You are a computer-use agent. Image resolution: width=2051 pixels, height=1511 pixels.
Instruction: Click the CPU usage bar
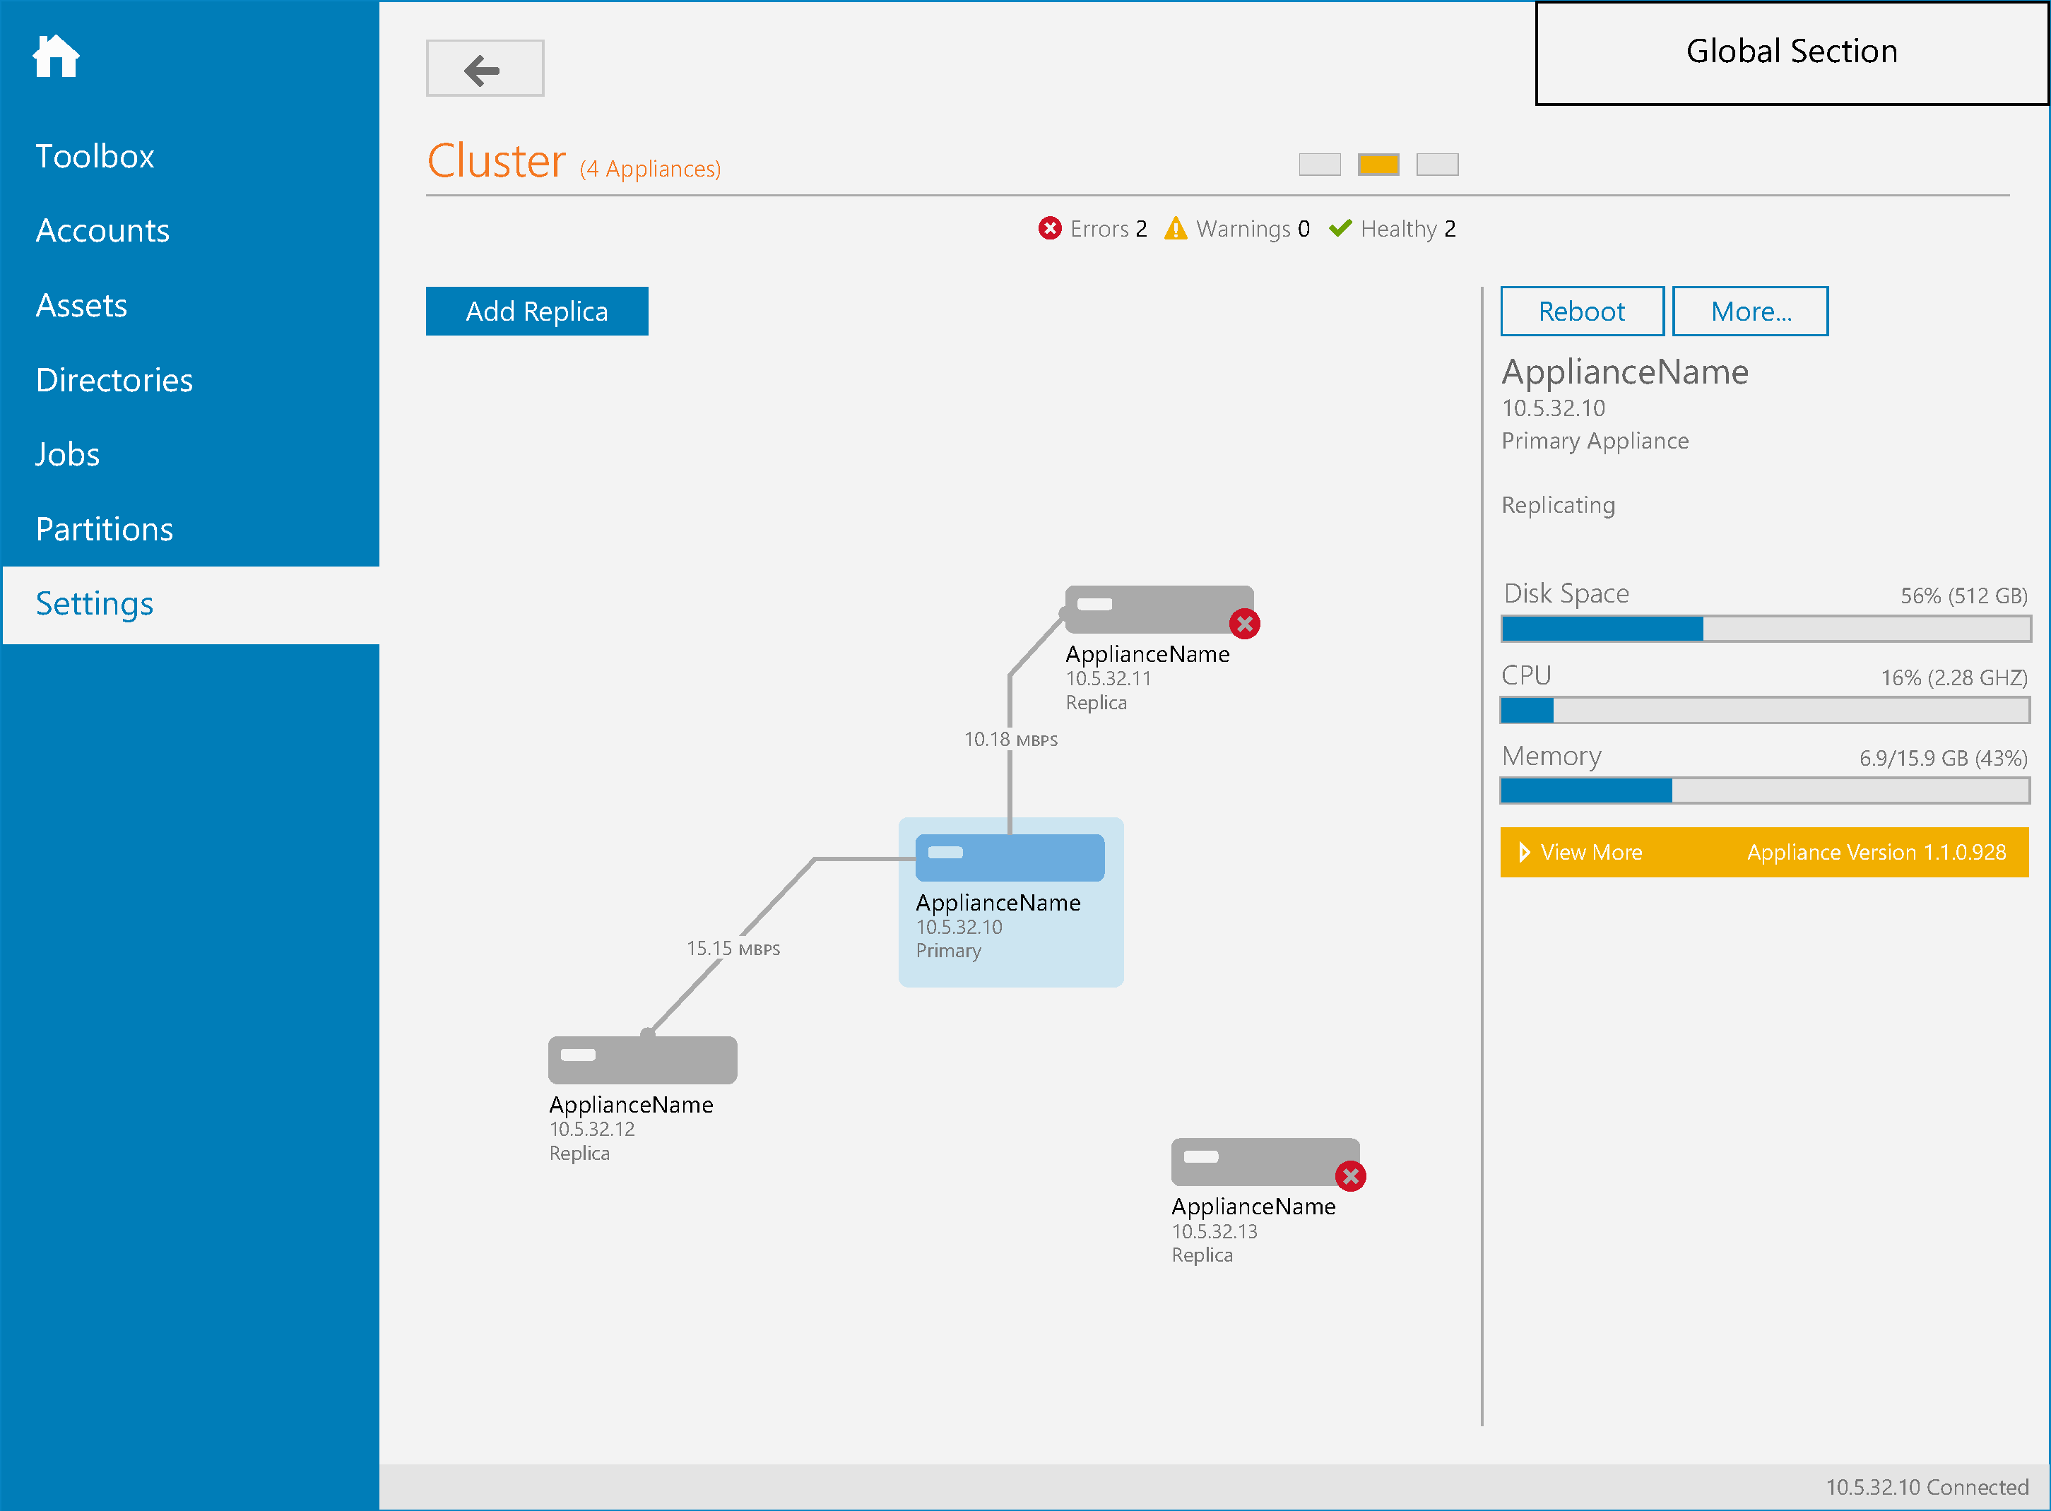click(1766, 710)
